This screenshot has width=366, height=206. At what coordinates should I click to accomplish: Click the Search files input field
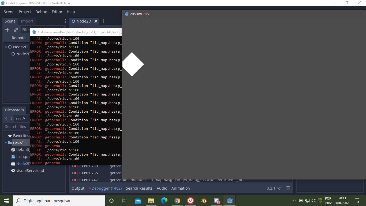16,126
